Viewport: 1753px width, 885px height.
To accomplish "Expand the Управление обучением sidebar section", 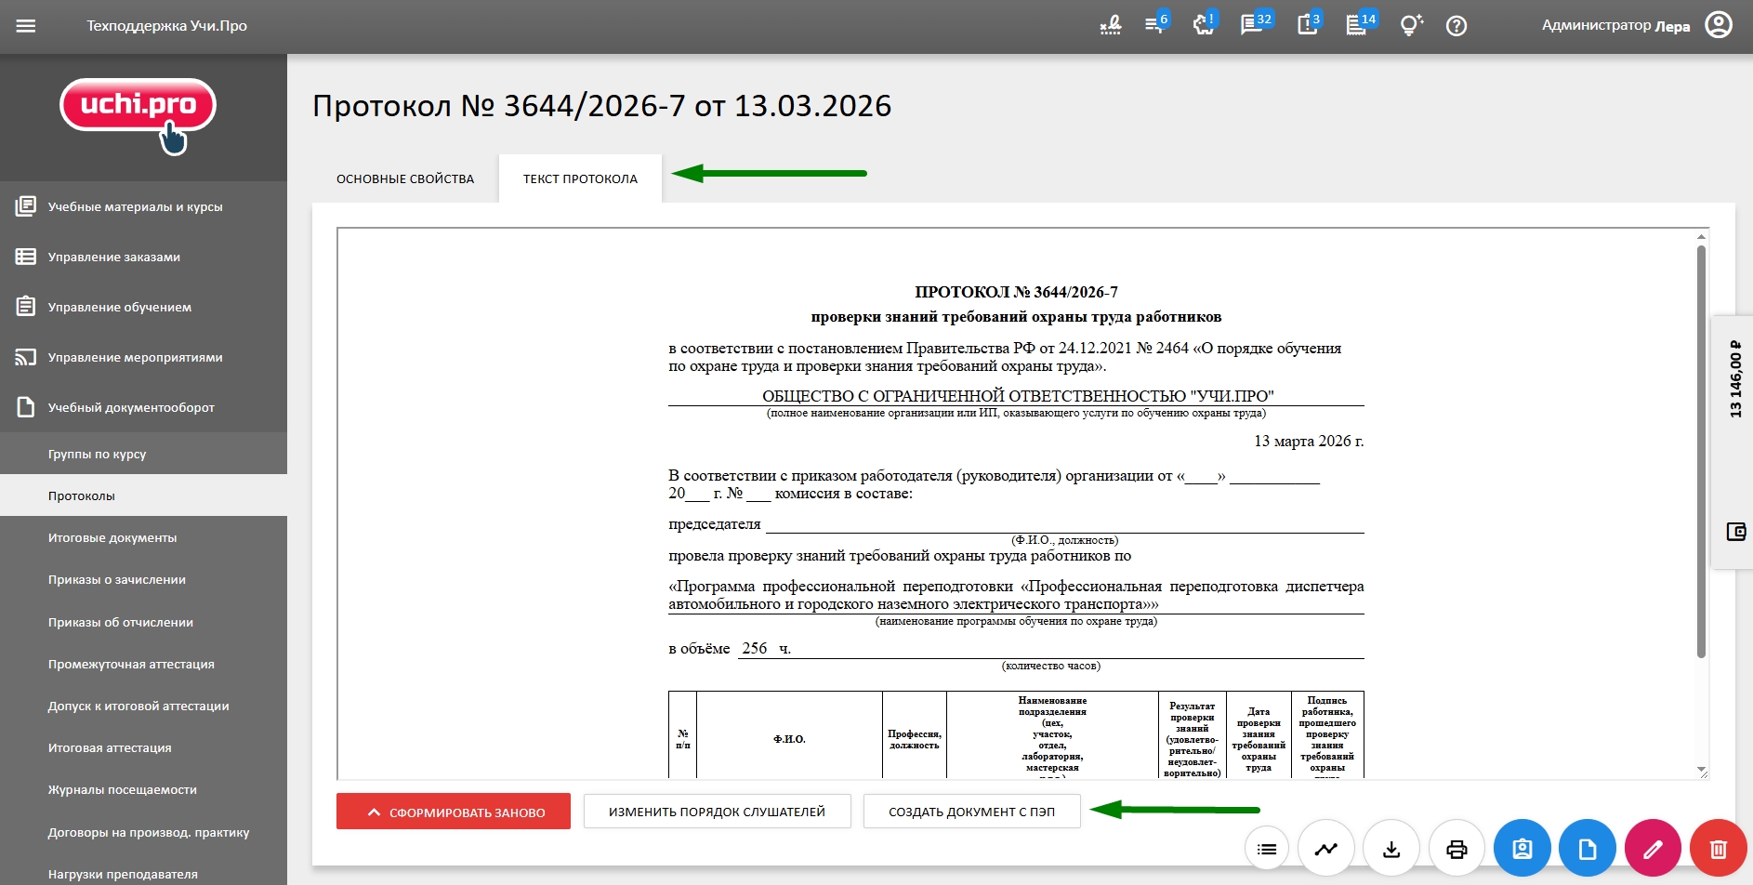I will coord(120,307).
